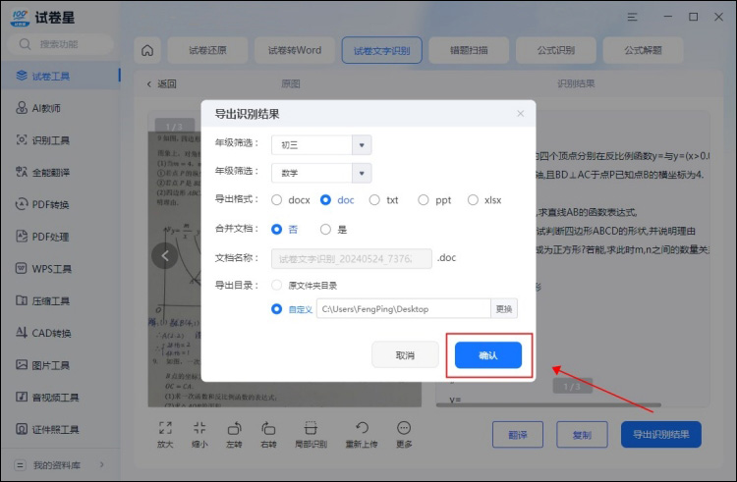Open 图片工具 in the sidebar
This screenshot has height=482, width=737.
(60, 365)
